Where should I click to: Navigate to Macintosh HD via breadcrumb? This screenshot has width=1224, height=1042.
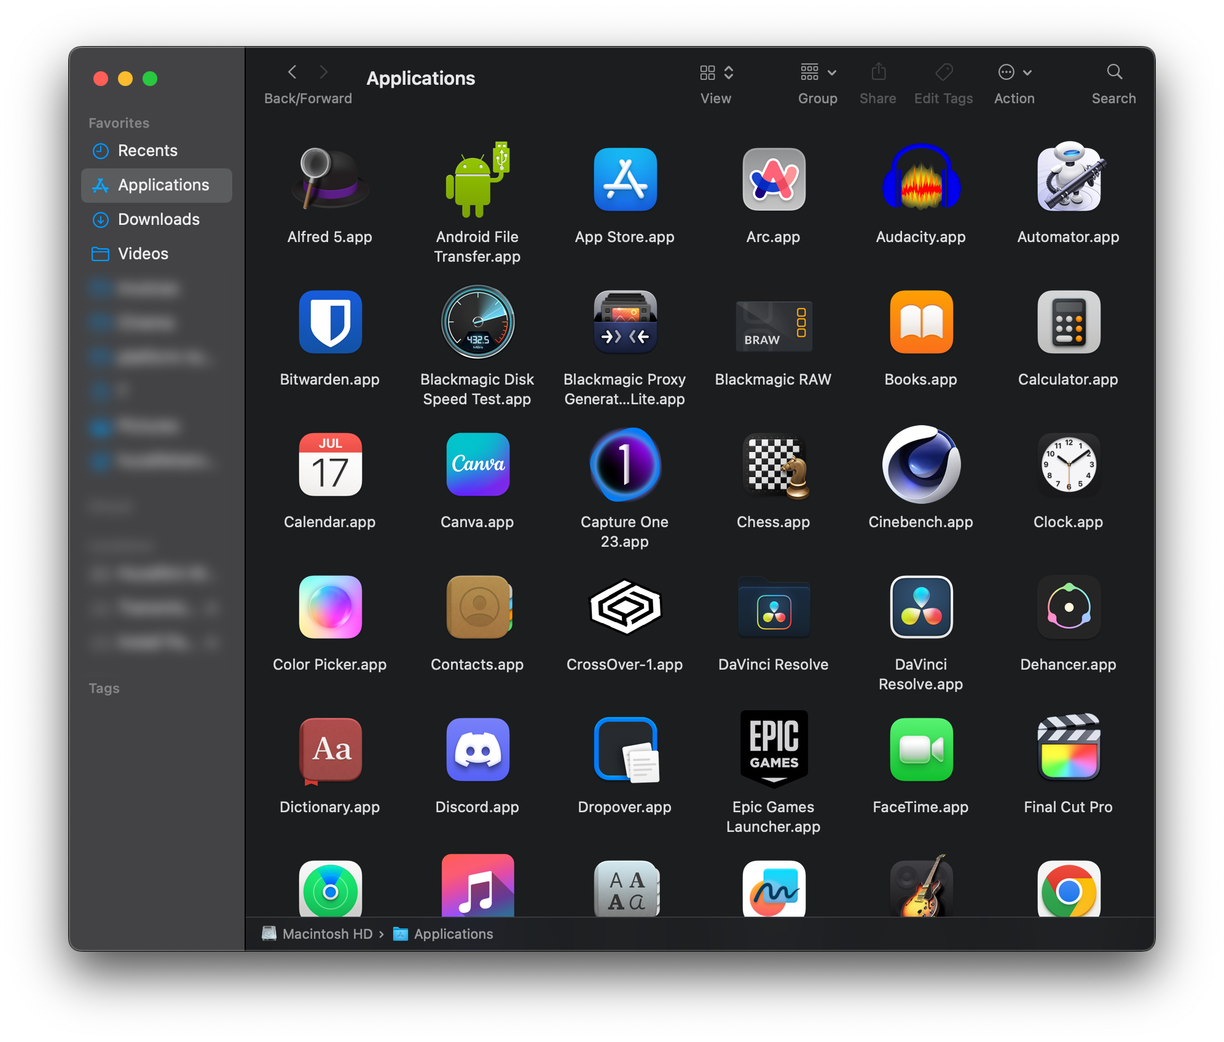327,933
